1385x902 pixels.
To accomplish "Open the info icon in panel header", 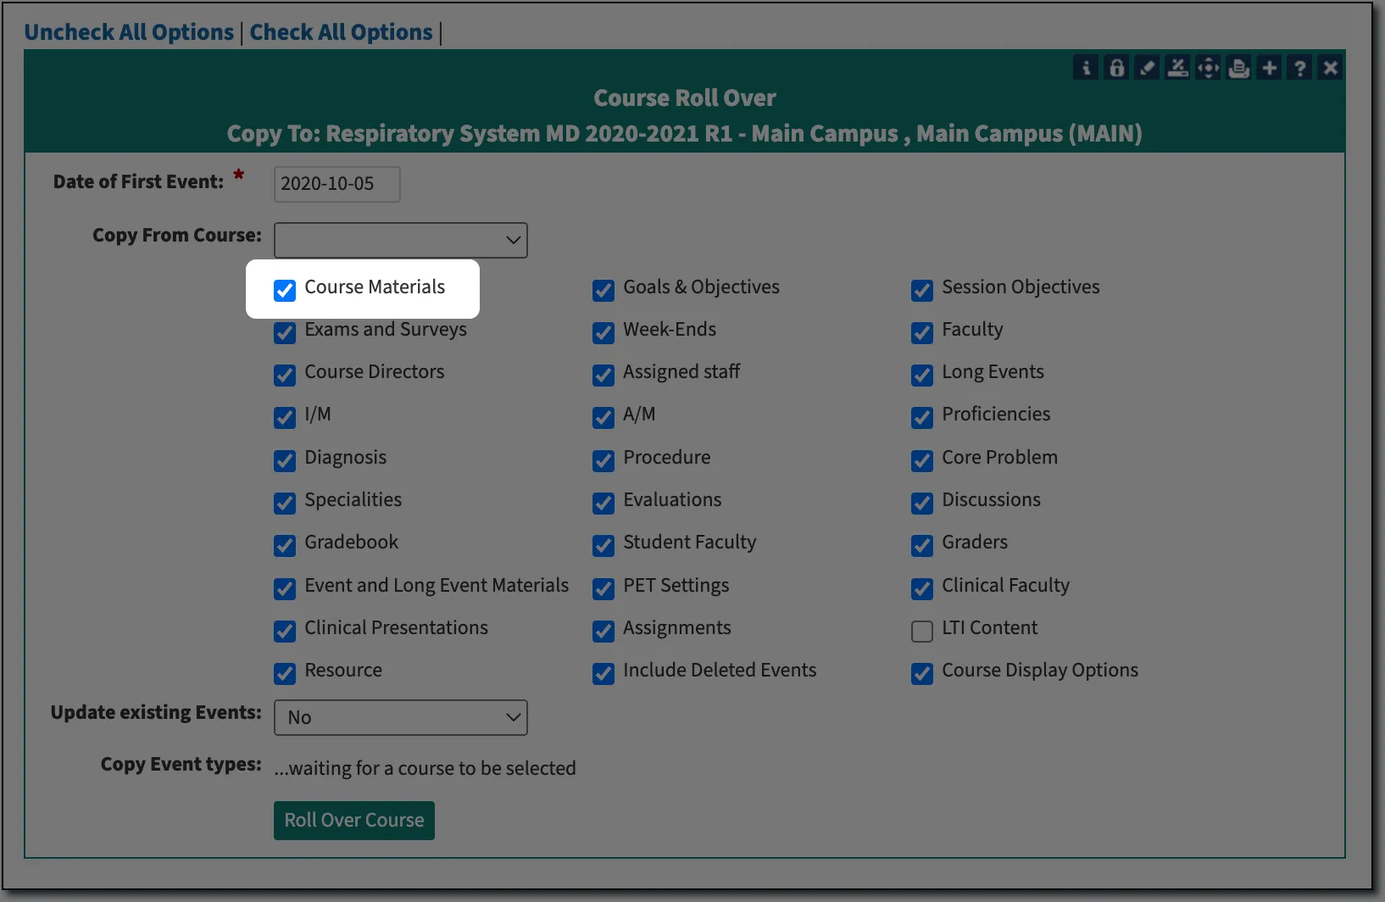I will tap(1086, 68).
